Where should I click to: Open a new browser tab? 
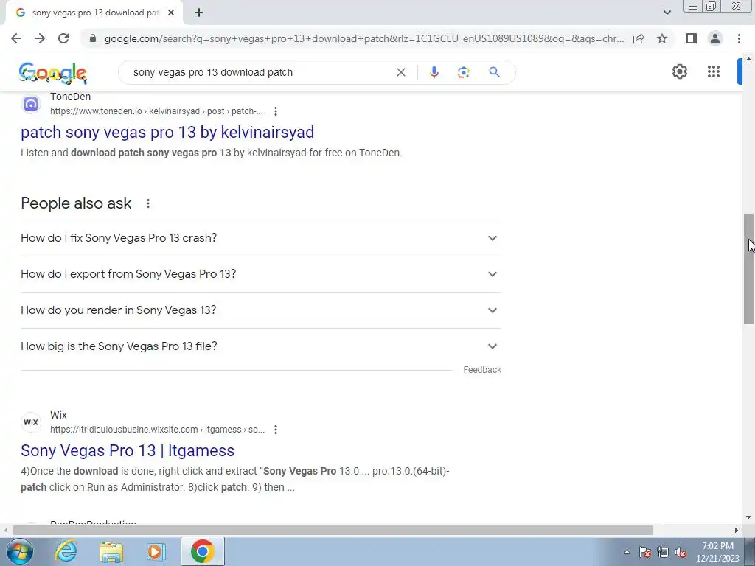click(x=199, y=13)
